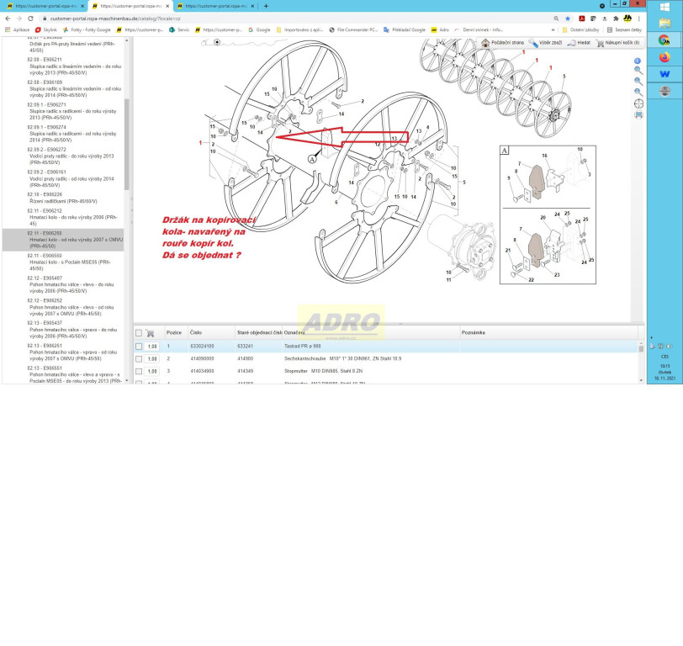Screen dimensions: 683x646
Task: Check the box for part 633024100
Action: [x=139, y=347]
